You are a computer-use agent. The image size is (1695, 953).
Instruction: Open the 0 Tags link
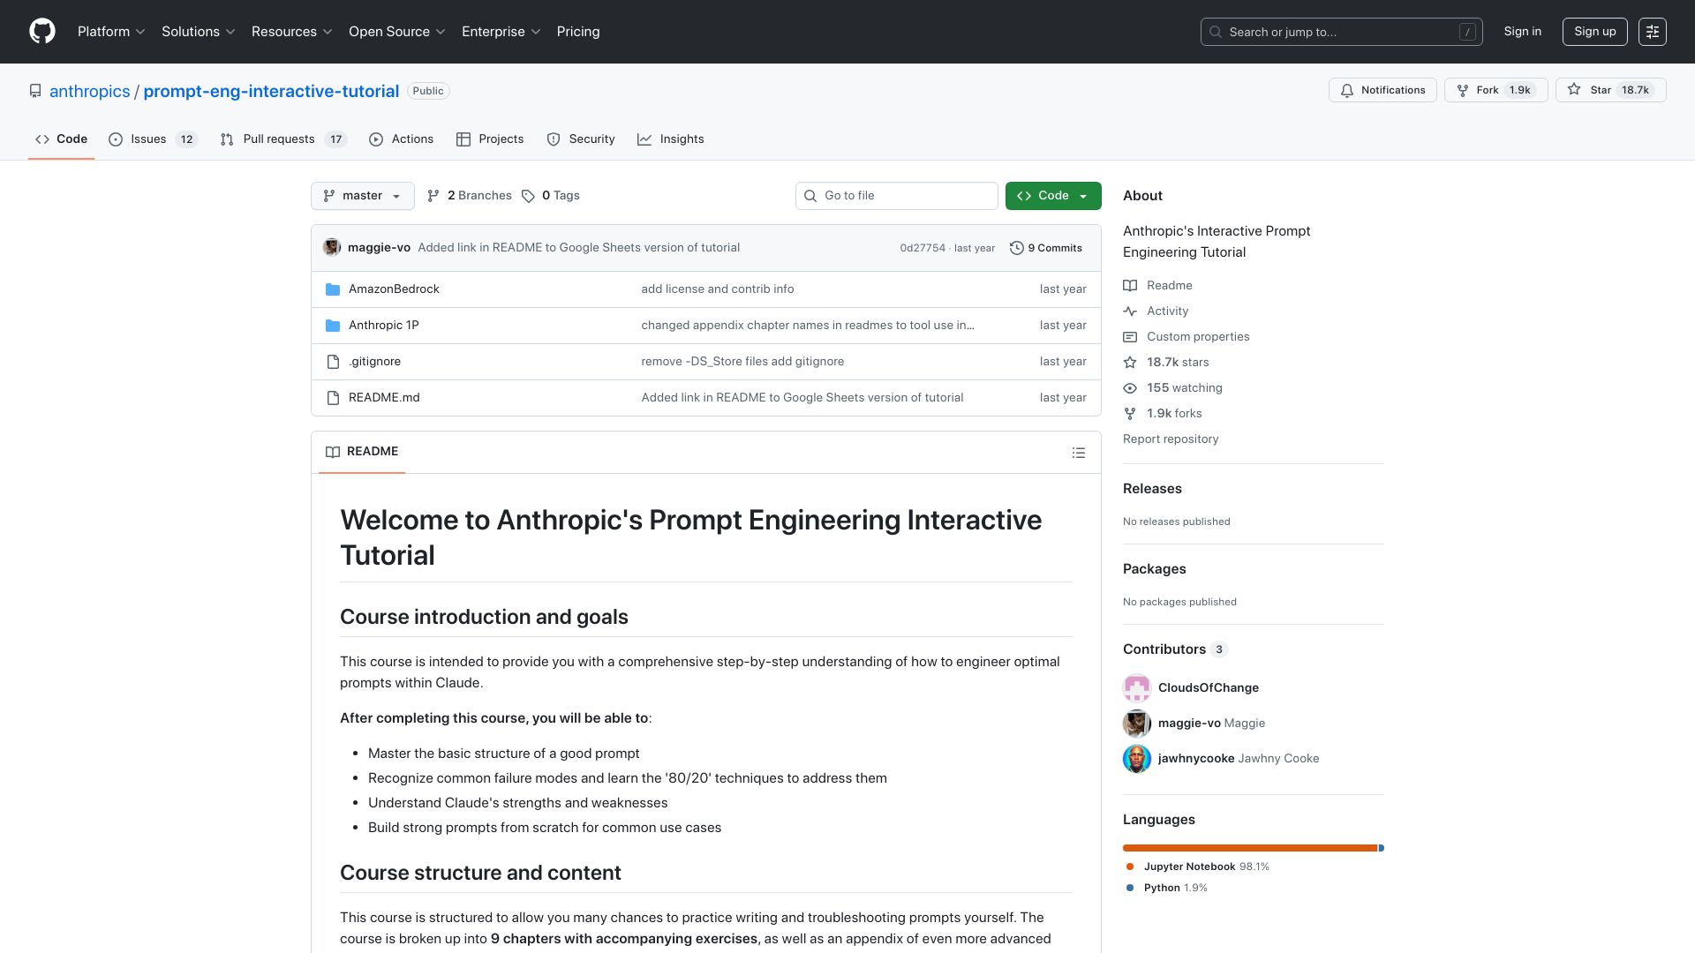pyautogui.click(x=551, y=196)
